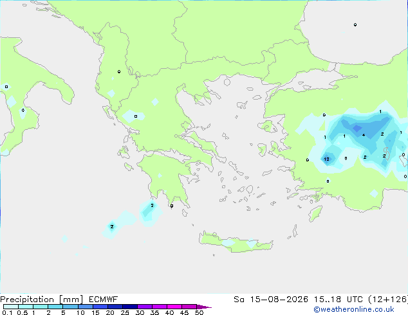Select the magenta legend swatch at 40 mm
408x315 pixels.
pos(174,307)
